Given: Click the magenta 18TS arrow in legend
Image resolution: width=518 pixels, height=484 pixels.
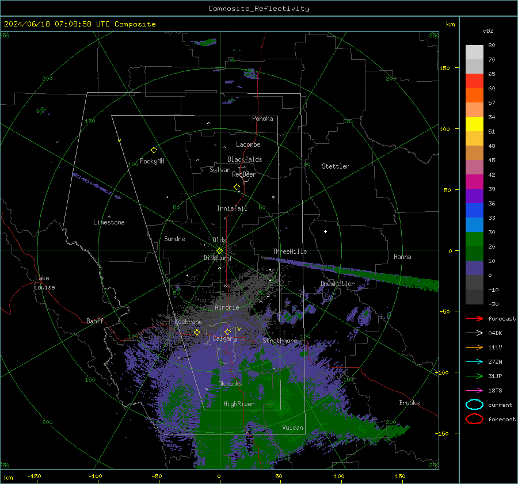Looking at the screenshot, I should (474, 391).
